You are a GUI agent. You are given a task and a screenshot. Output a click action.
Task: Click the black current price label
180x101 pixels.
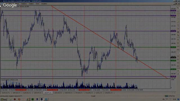173,58
